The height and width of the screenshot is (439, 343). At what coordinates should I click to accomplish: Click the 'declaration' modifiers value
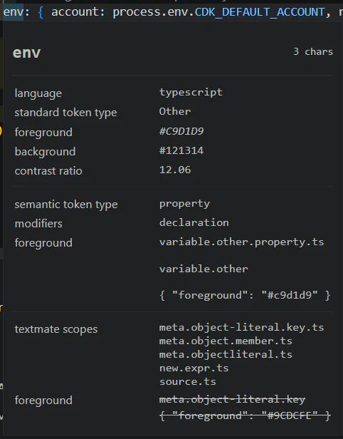tap(194, 223)
